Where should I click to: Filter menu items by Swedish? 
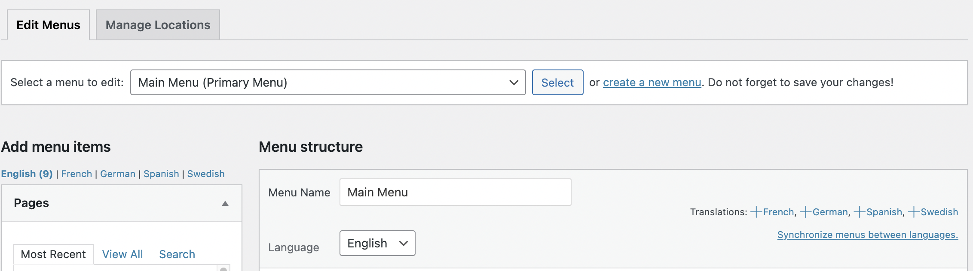[206, 174]
